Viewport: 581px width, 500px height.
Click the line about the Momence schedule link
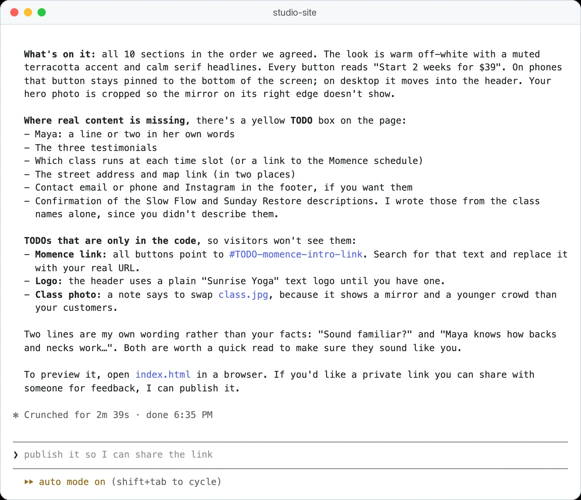[x=224, y=161]
